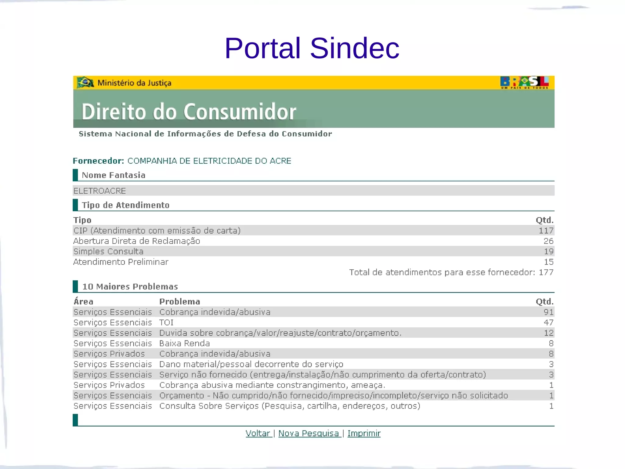Screen dimensions: 625x469
Task: Click the Voltar link
Action: (258, 433)
